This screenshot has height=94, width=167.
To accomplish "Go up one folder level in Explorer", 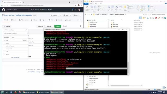I will pos(92,15).
